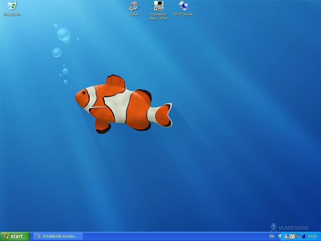
Task: Open the Start menu
Action: (15, 236)
